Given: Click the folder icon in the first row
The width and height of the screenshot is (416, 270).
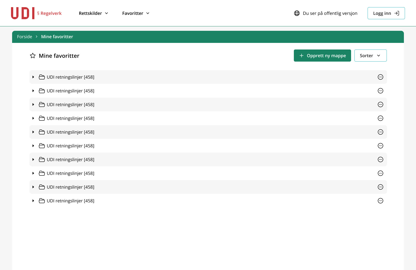Looking at the screenshot, I should [x=42, y=77].
